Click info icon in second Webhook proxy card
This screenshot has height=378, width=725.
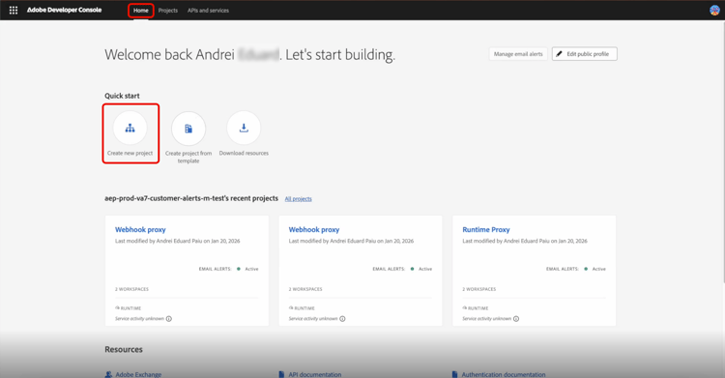click(342, 319)
